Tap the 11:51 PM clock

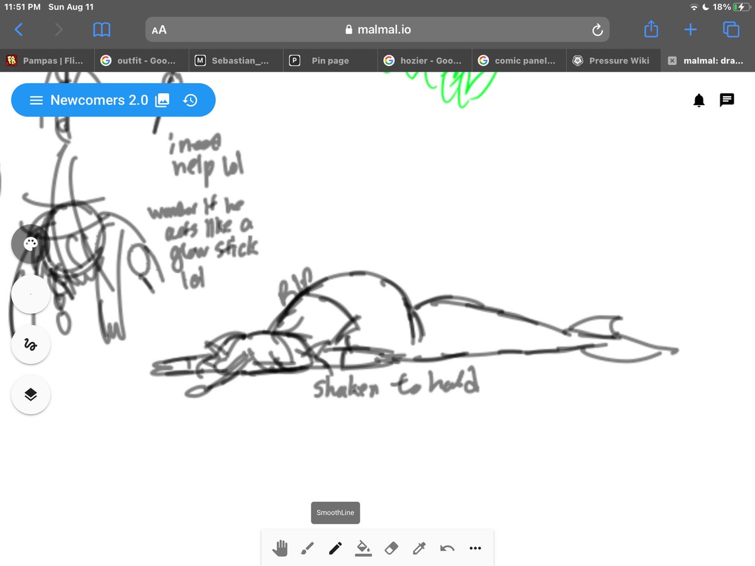(23, 7)
